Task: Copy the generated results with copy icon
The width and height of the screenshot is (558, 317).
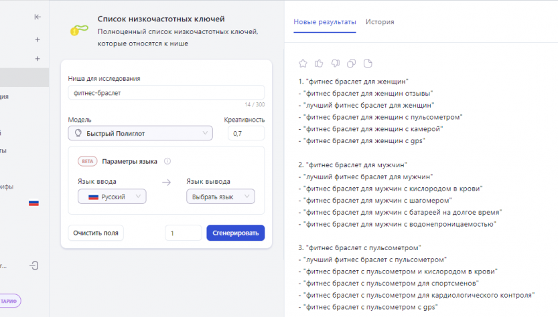Action: coord(351,64)
